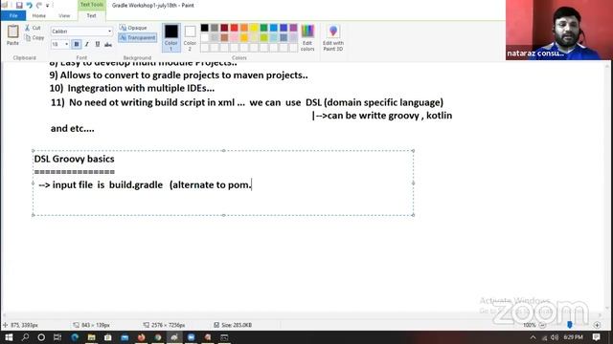Click the Save icon in quick access toolbar
Image resolution: width=613 pixels, height=344 pixels.
click(19, 5)
